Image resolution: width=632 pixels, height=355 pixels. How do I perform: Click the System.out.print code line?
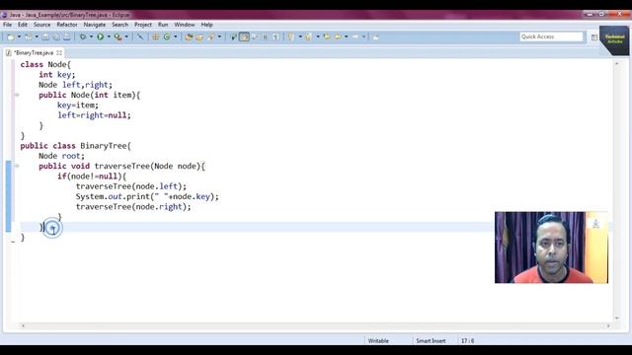coord(147,196)
